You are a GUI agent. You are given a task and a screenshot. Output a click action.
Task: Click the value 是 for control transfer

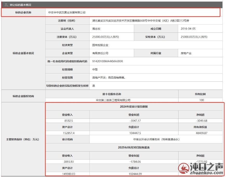tap(94, 86)
